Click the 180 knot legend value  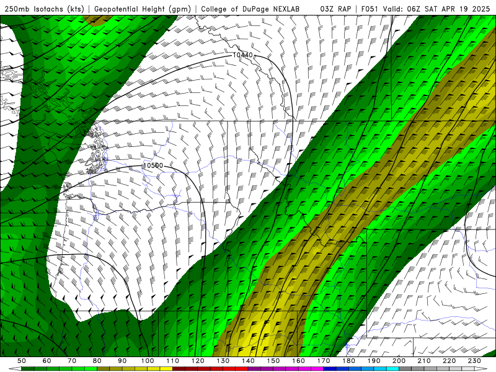pyautogui.click(x=348, y=361)
